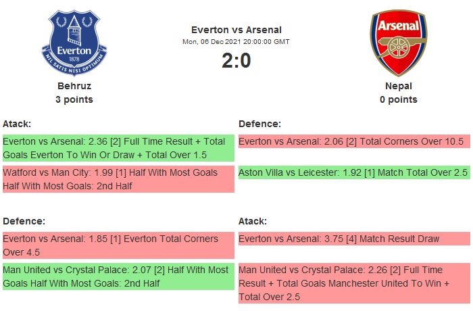Click Atack heading above Match Result Draw
This screenshot has width=473, height=311.
(253, 221)
